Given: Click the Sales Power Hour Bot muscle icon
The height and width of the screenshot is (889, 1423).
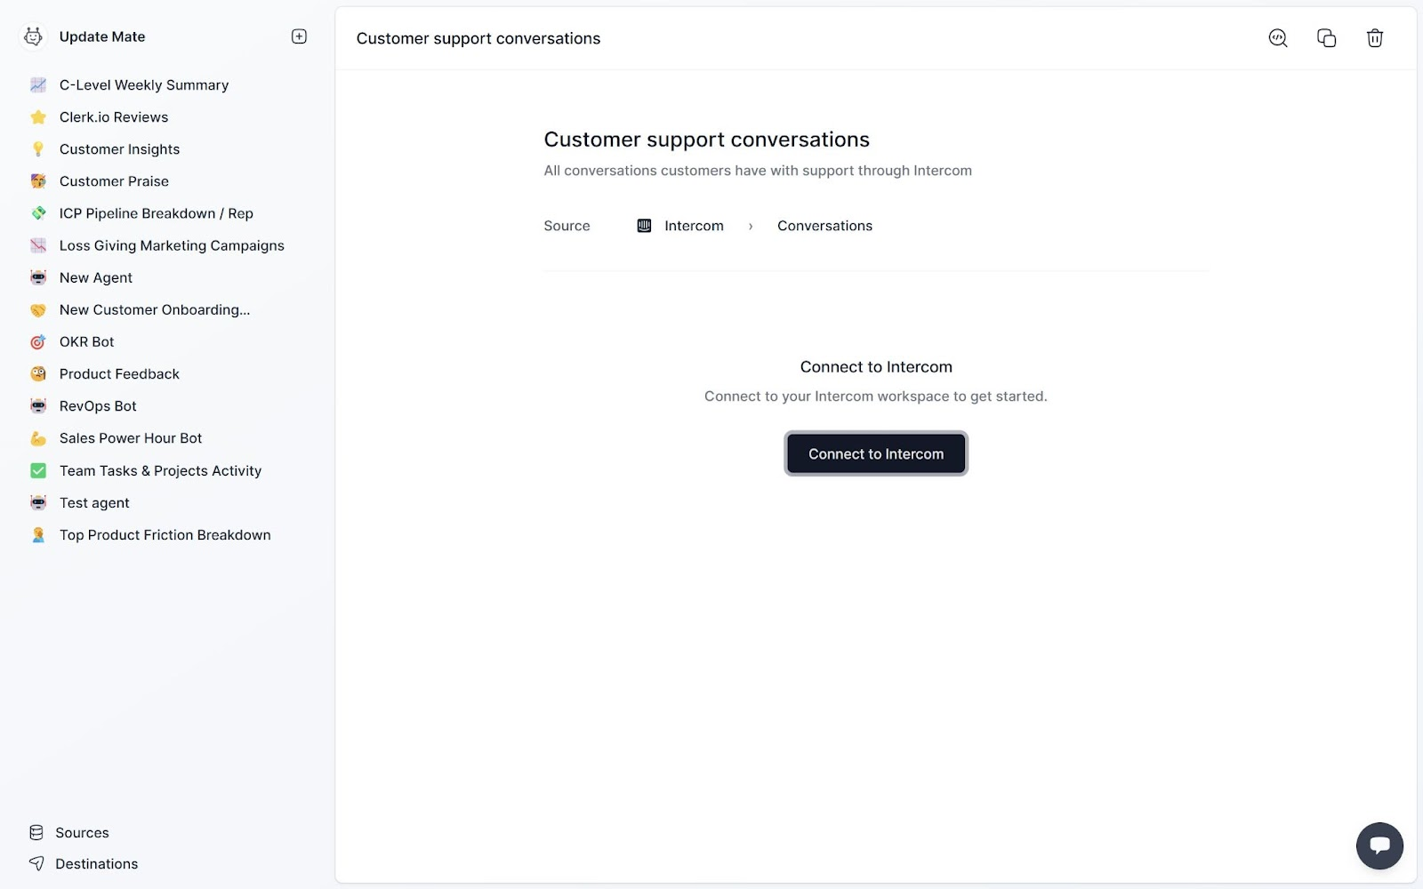Looking at the screenshot, I should (x=38, y=438).
